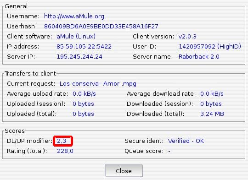This screenshot has width=248, height=180.
Task: Click the Average upload rate: label
Action: pos(38,94)
